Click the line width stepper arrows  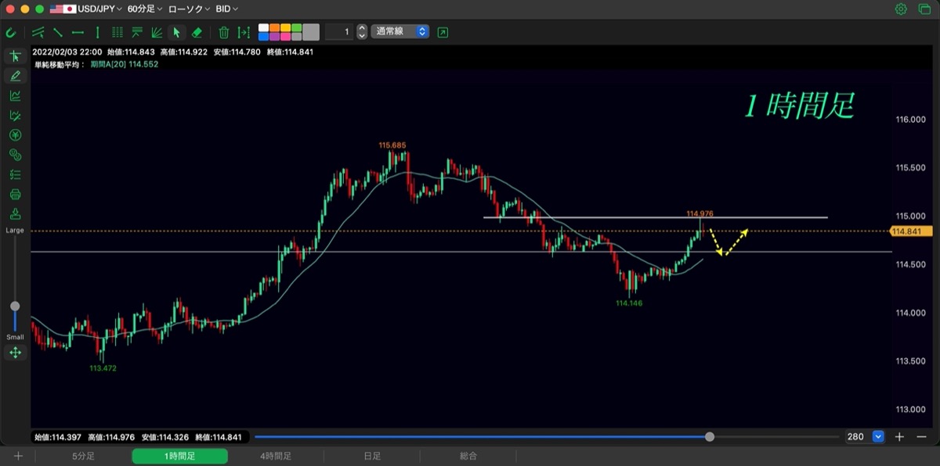tap(362, 32)
